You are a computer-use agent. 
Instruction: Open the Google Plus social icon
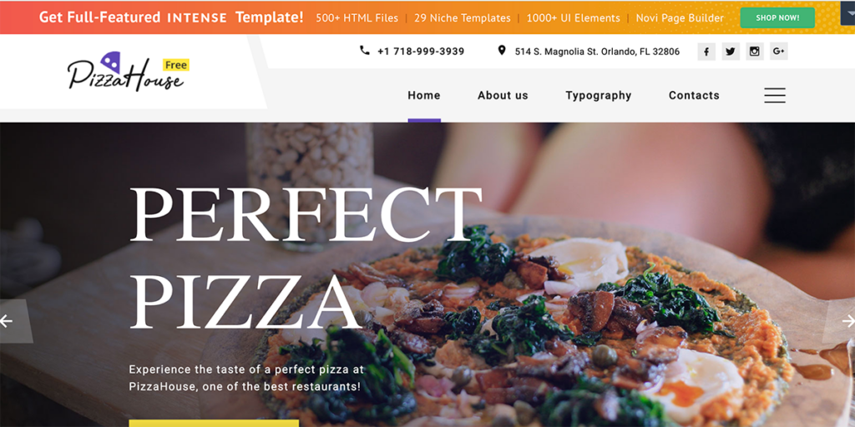click(779, 51)
